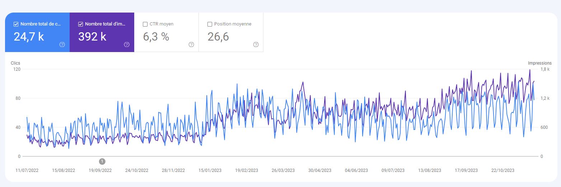Open help icon on Position moyenne card
The height and width of the screenshot is (187, 561).
[256, 45]
